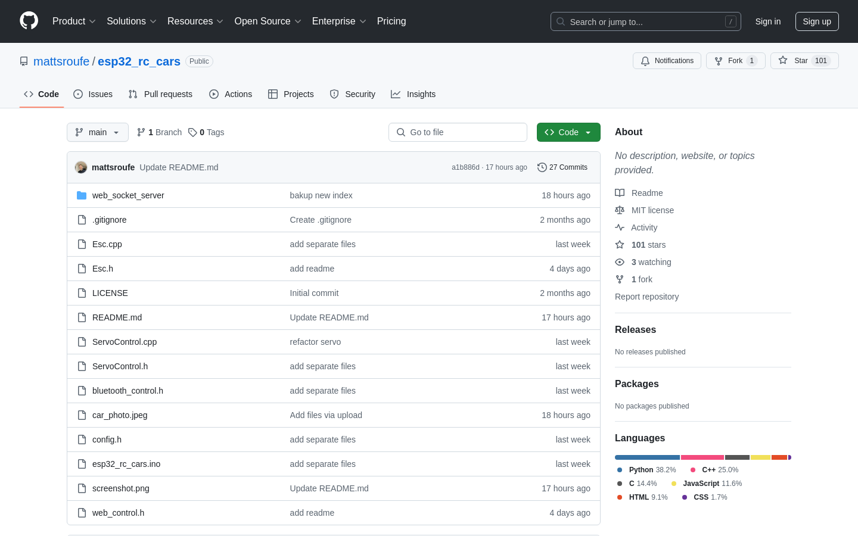Click the eye icon beside watching
Screen dimensions: 858x536
(x=620, y=262)
